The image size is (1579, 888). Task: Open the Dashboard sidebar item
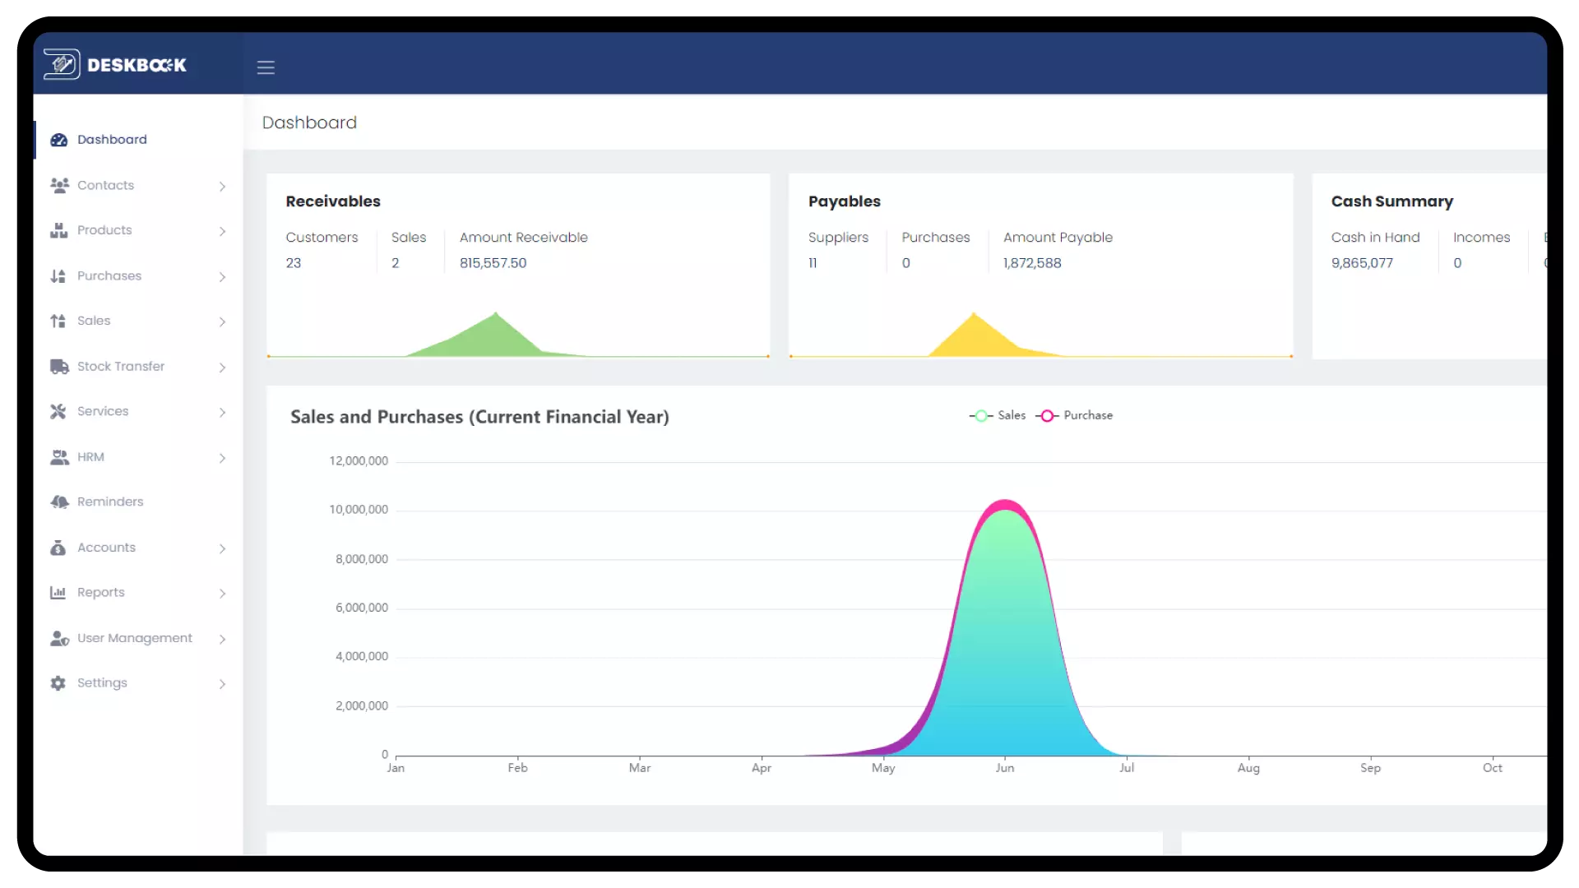point(138,140)
